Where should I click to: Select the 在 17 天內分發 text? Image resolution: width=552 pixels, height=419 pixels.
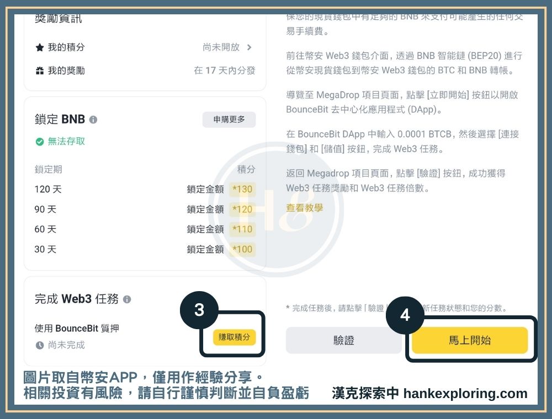225,71
